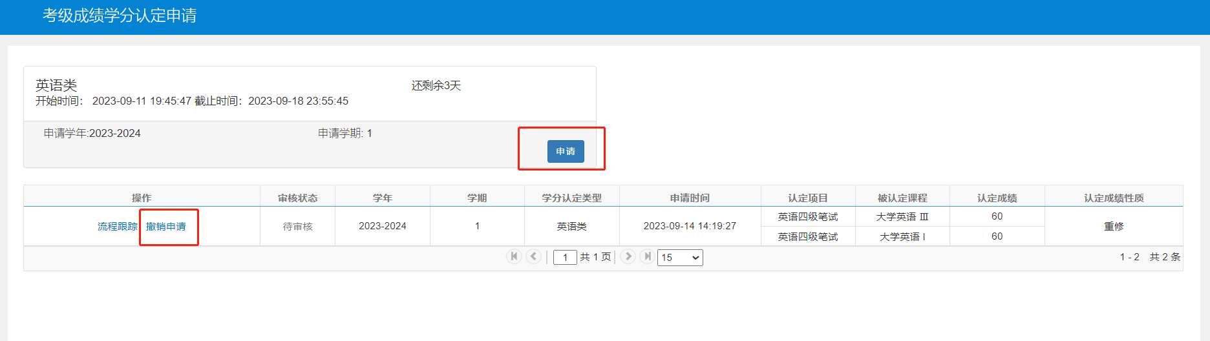Go to previous page in pager
1210x341 pixels.
click(533, 256)
